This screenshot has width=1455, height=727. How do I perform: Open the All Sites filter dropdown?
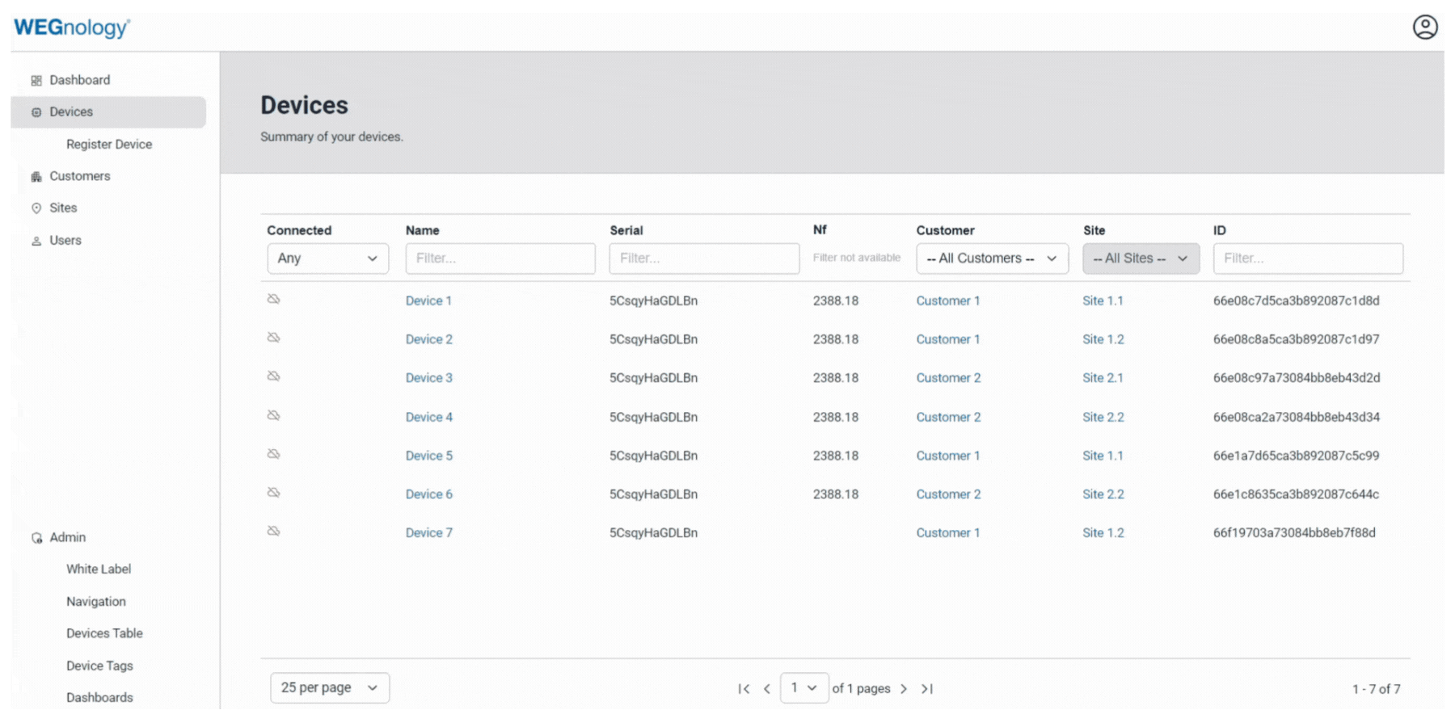1141,258
